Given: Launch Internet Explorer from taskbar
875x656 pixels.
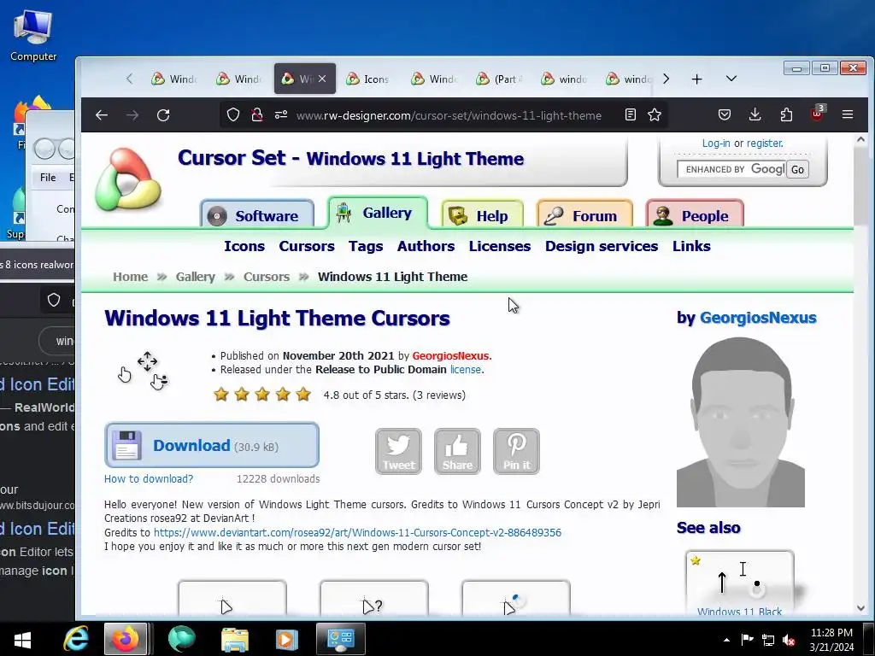Looking at the screenshot, I should pyautogui.click(x=76, y=639).
